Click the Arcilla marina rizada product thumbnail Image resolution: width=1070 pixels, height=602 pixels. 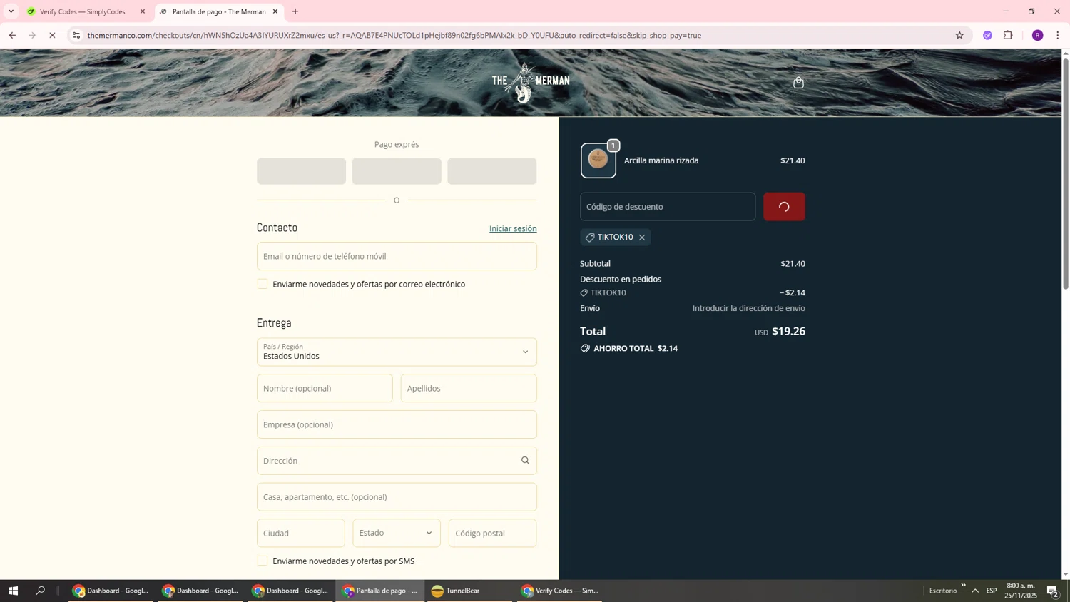pyautogui.click(x=598, y=160)
